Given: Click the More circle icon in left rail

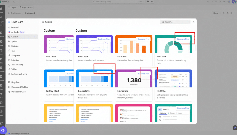Looking at the screenshot, I should [x=1, y=112].
